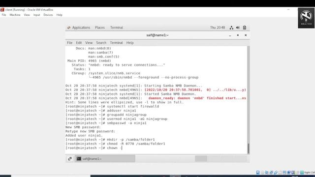Close the saif@name1 terminal window
Viewport: 315px width, 177px height.
(246, 35)
